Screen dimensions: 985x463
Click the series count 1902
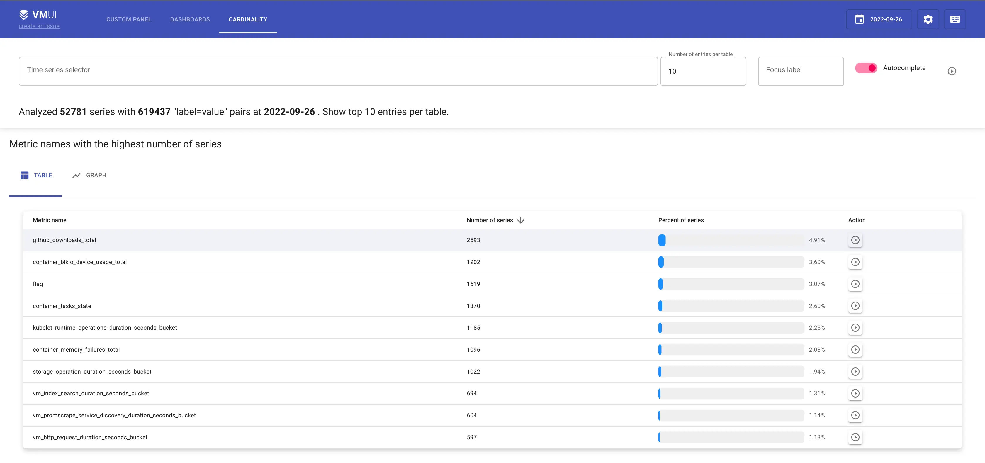(473, 262)
